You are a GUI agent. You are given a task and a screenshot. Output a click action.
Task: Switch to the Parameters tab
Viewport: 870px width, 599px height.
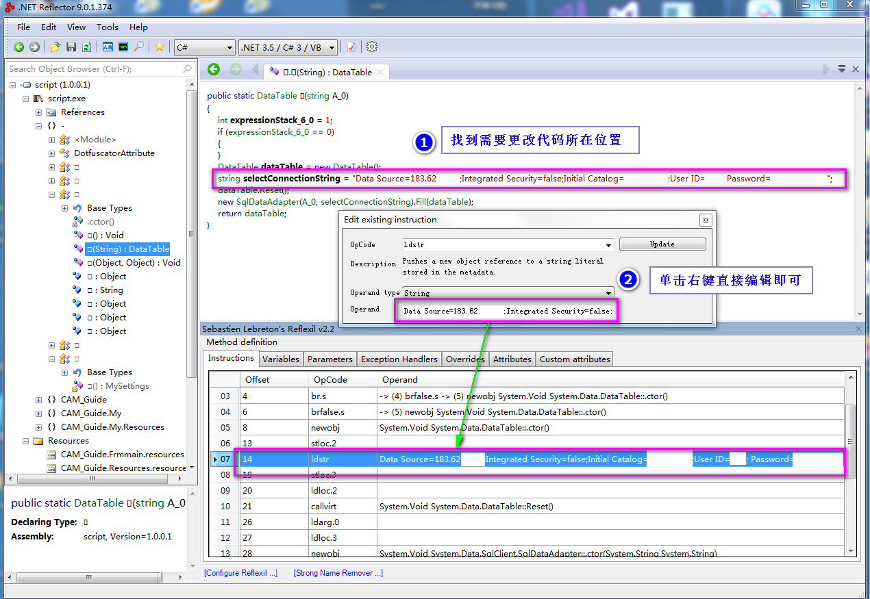[330, 359]
